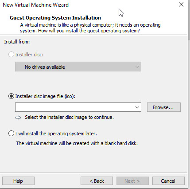
Task: Open Help for the wizard
Action: pos(18,181)
